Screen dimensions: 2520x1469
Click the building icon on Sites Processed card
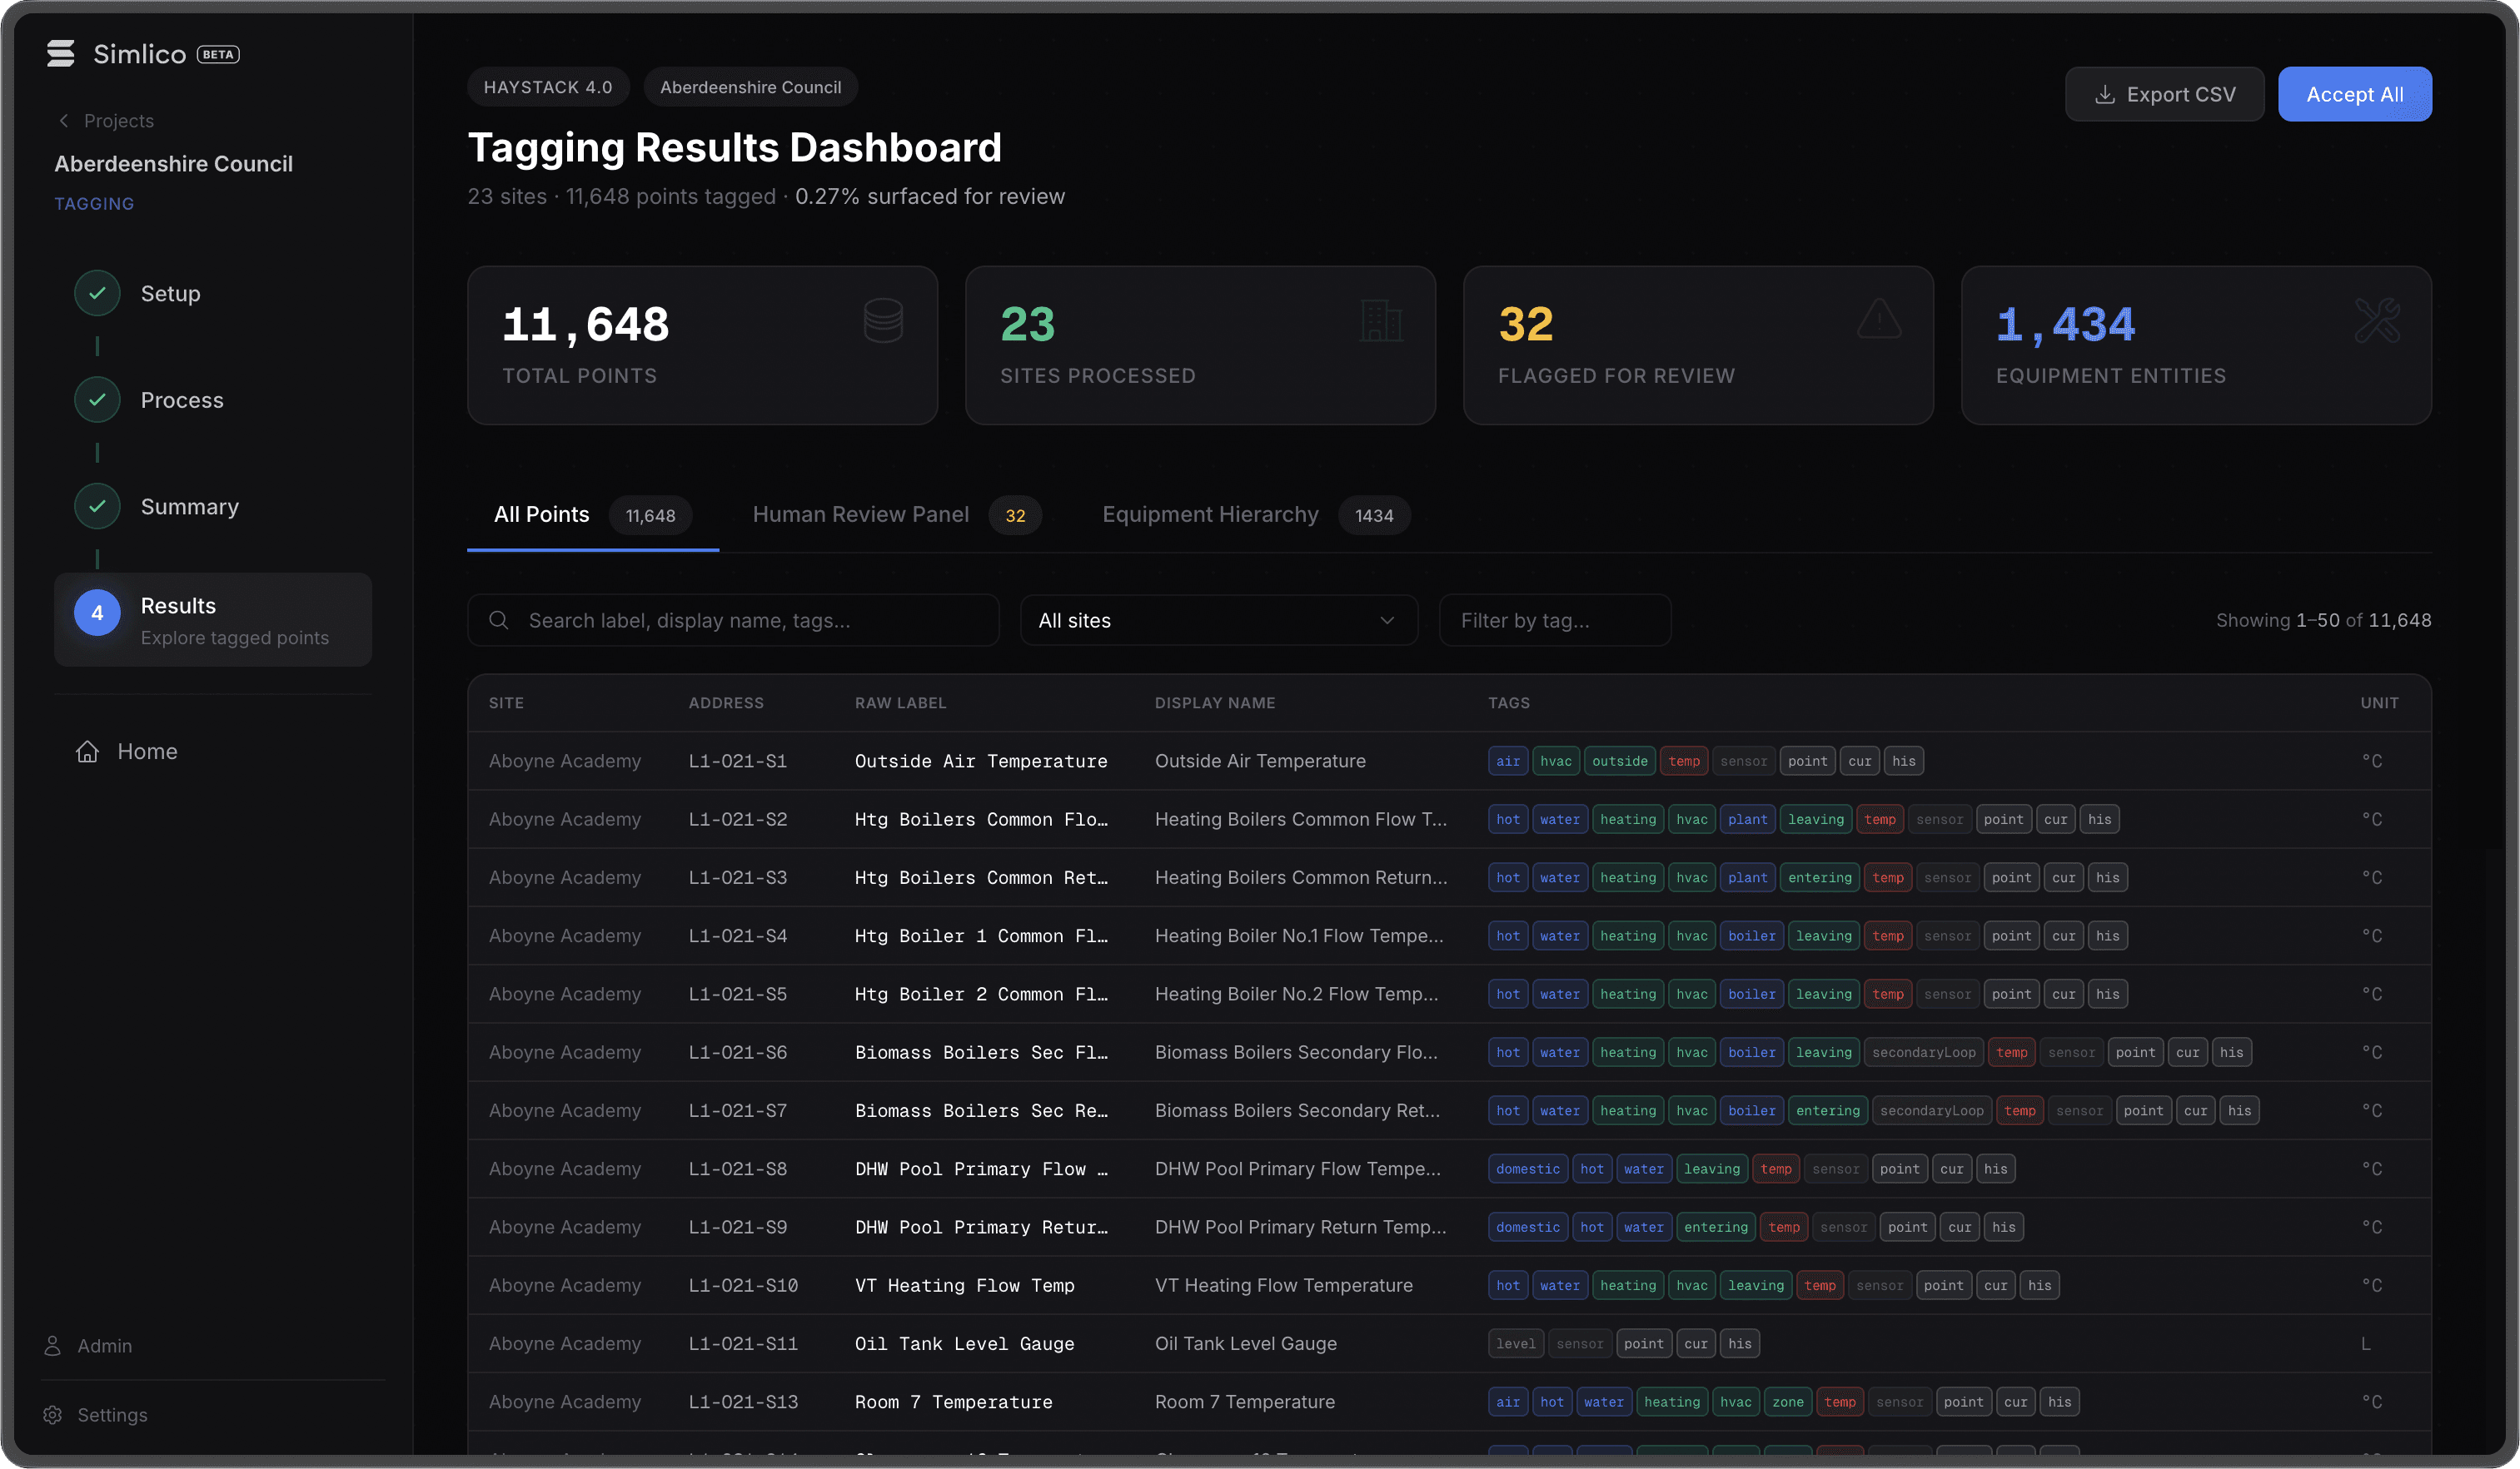pos(1381,320)
